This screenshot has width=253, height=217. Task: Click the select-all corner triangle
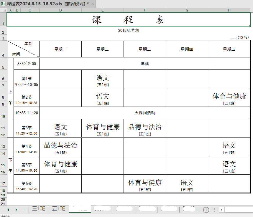point(3,10)
